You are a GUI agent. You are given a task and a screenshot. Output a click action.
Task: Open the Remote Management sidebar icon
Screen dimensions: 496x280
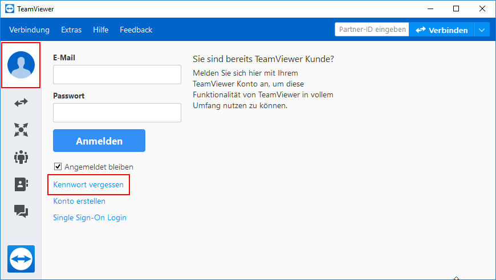click(21, 130)
